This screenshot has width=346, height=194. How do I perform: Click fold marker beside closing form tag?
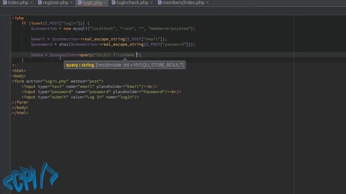[10, 102]
